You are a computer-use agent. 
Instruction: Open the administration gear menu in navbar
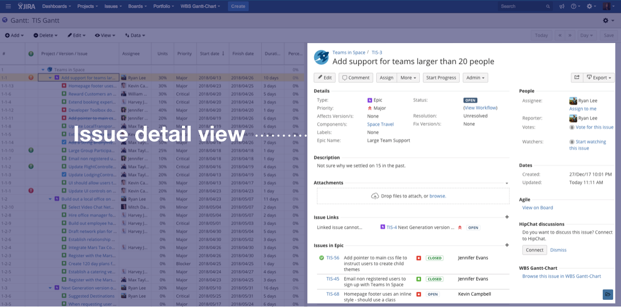(591, 6)
